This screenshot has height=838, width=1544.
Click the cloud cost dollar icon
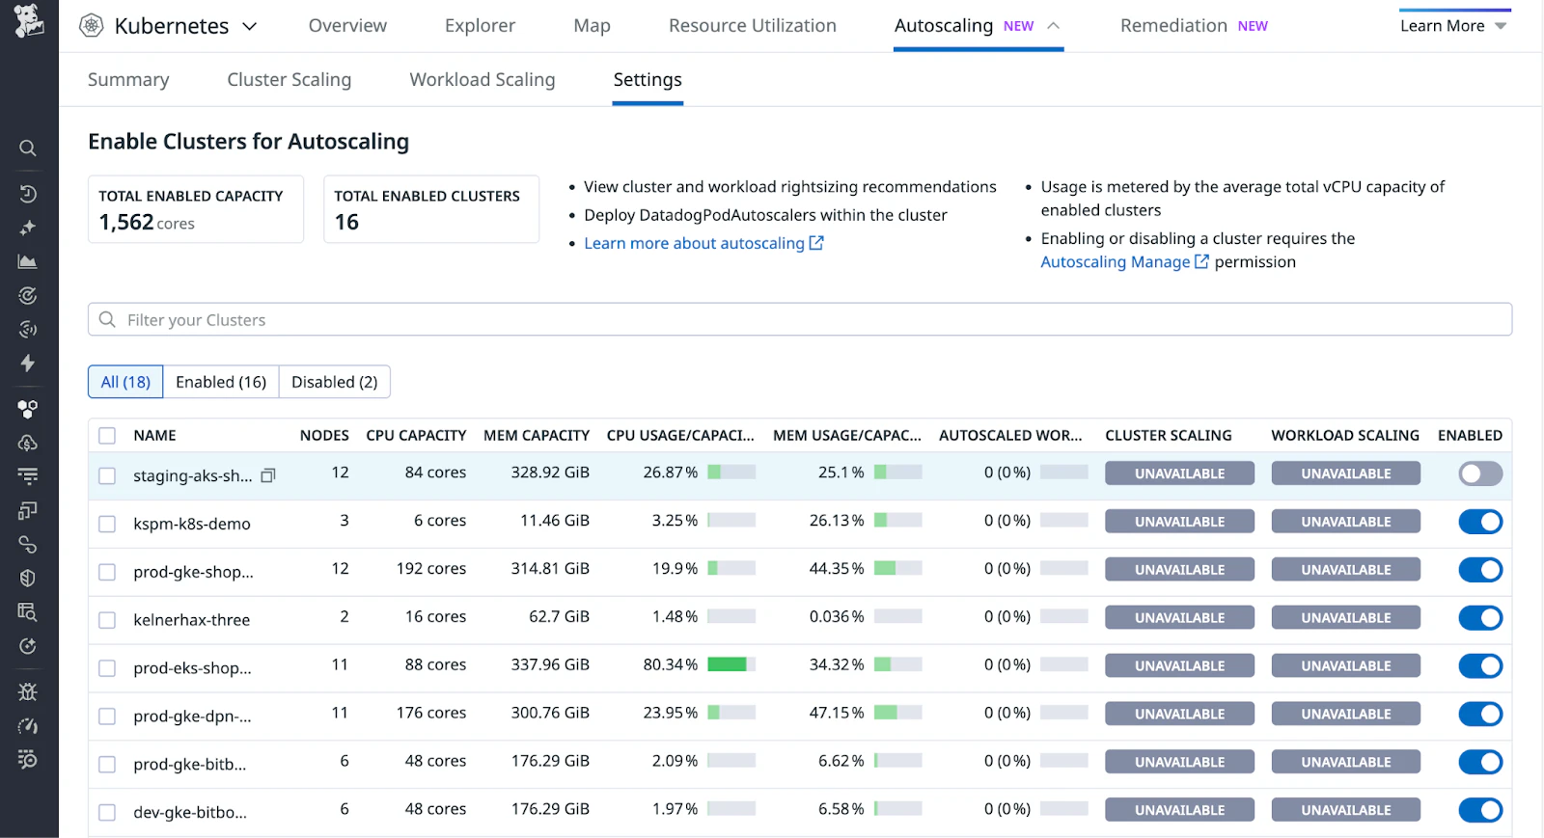pos(28,444)
